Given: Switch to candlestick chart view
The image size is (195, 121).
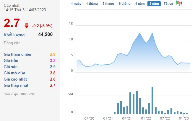Looking at the screenshot, I should pyautogui.click(x=178, y=4).
